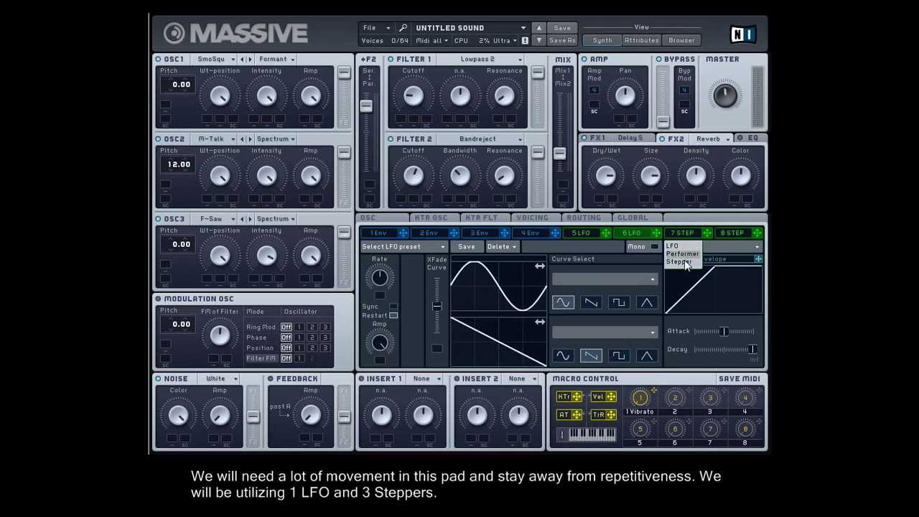The width and height of the screenshot is (919, 517).
Task: Click the search magnifier icon beside the File menu
Action: coord(403,28)
